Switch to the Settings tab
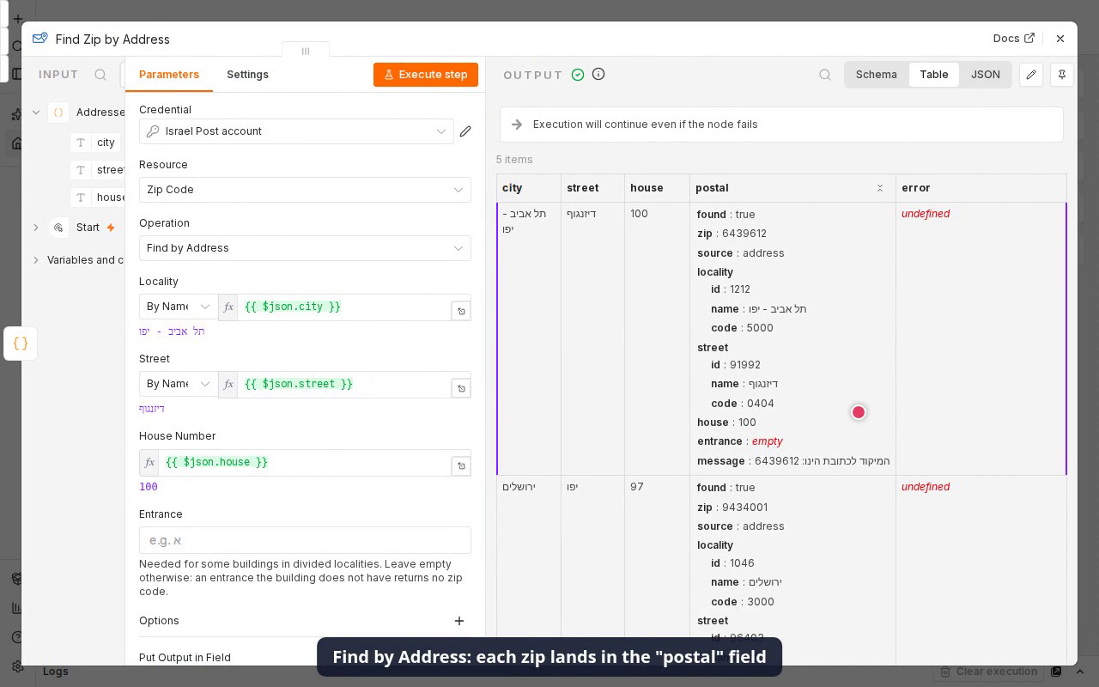 (247, 75)
